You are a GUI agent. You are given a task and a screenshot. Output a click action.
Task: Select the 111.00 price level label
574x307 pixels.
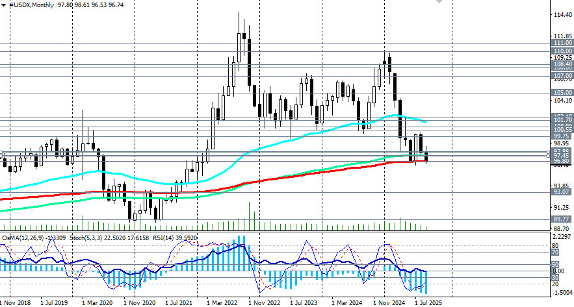562,43
